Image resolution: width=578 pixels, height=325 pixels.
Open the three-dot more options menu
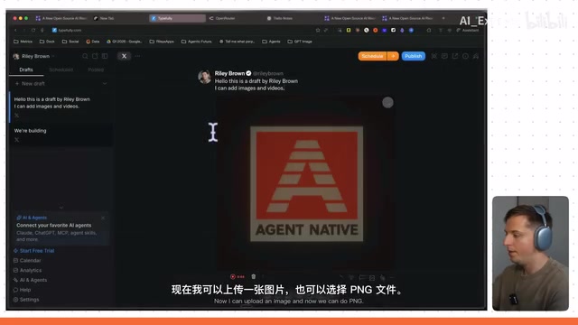(x=137, y=56)
